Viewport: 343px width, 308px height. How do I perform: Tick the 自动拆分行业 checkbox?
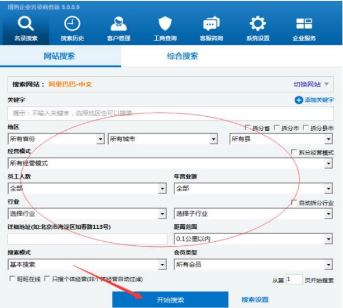pyautogui.click(x=294, y=202)
